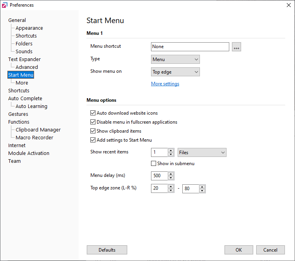295x261 pixels.
Task: Increase the Top edge zone left value
Action: tap(171, 187)
